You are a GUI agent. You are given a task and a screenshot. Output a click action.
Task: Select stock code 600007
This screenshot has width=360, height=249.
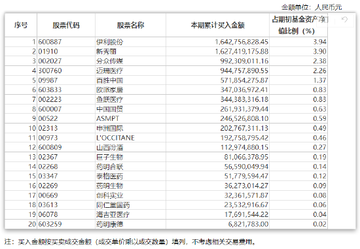click(50, 109)
